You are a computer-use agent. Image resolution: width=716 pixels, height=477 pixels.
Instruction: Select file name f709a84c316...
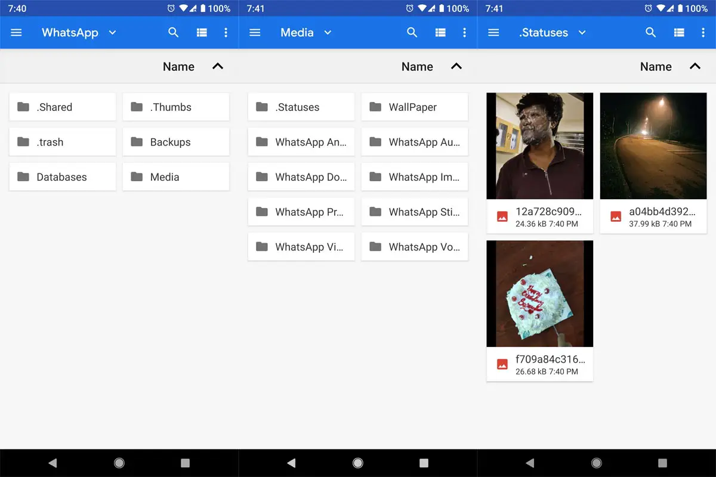(550, 359)
